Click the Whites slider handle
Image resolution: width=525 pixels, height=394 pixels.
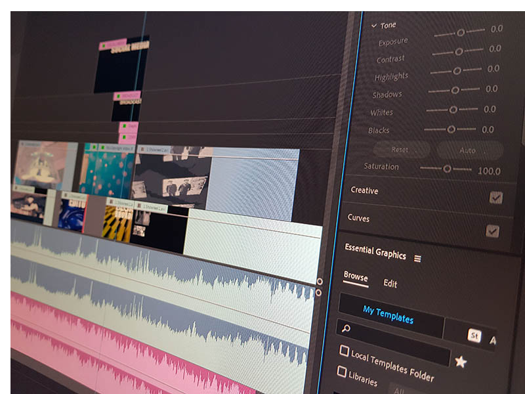[453, 110]
